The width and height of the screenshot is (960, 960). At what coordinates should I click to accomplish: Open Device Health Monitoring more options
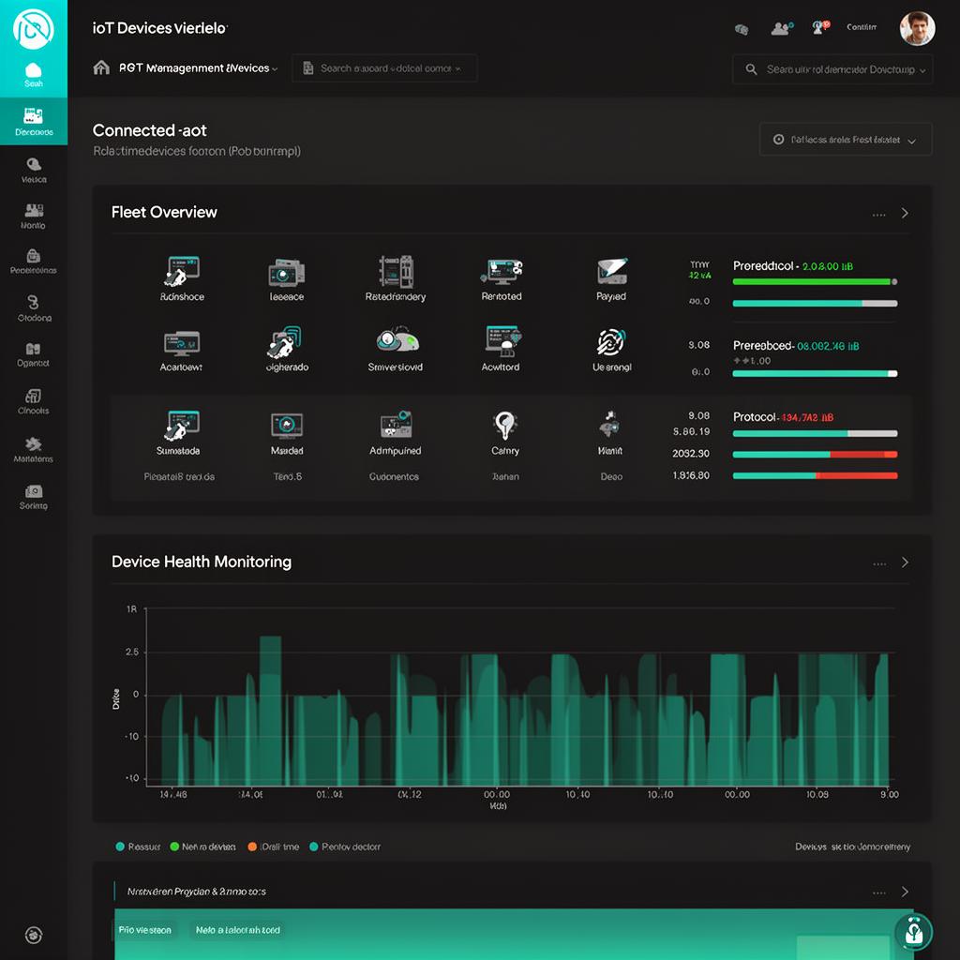(878, 563)
